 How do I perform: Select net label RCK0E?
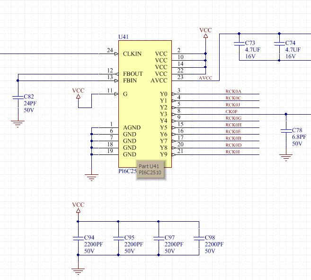[x=233, y=132]
